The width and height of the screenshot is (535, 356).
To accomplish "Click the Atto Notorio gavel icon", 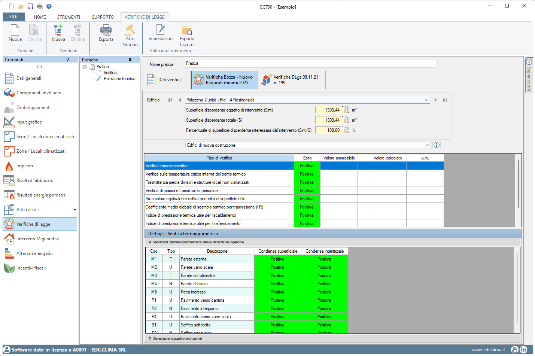I will 130,36.
